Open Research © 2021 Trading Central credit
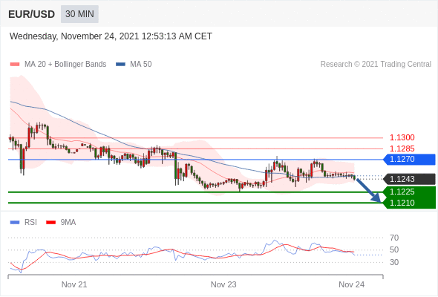 376,65
